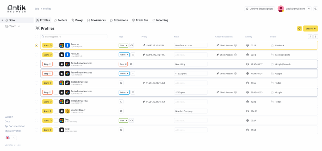Remove the New tag from New farm account row
Image resolution: width=322 pixels, height=151 pixels.
pyautogui.click(x=126, y=45)
